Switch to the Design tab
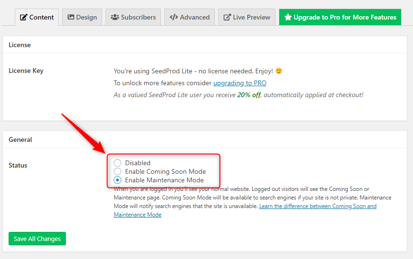 82,17
